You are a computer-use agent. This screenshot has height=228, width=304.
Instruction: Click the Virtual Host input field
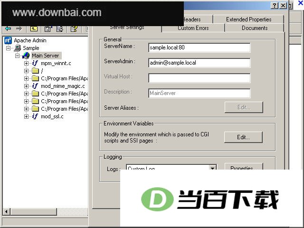pyautogui.click(x=199, y=78)
